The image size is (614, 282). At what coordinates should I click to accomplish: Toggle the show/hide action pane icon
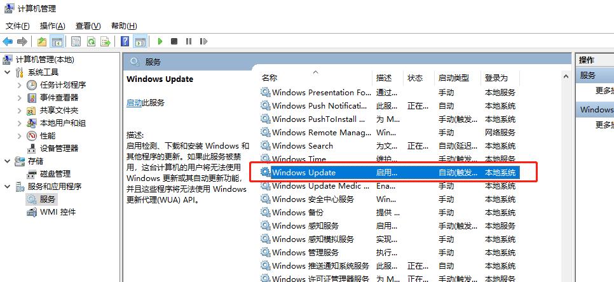coord(140,41)
